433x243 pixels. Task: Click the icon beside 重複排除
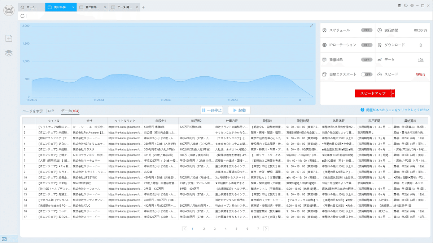click(325, 60)
